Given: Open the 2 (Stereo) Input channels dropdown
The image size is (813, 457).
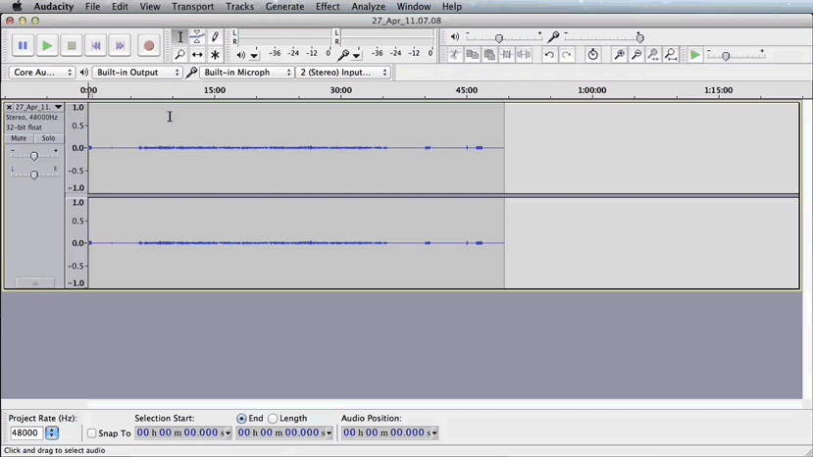Looking at the screenshot, I should 343,73.
